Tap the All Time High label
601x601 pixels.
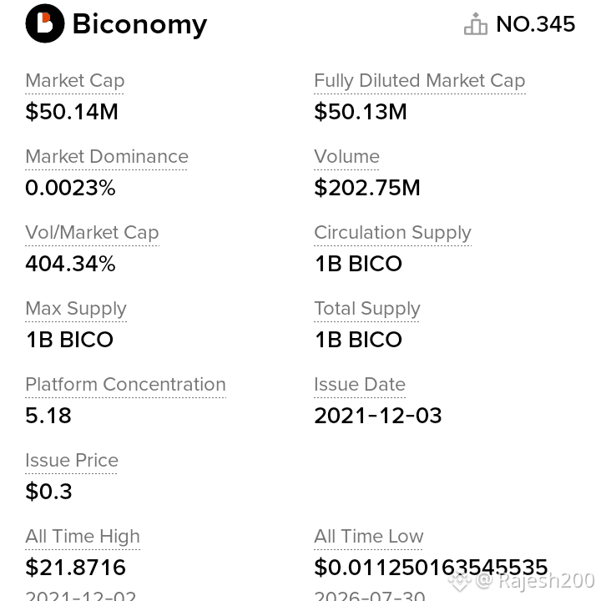[x=83, y=536]
